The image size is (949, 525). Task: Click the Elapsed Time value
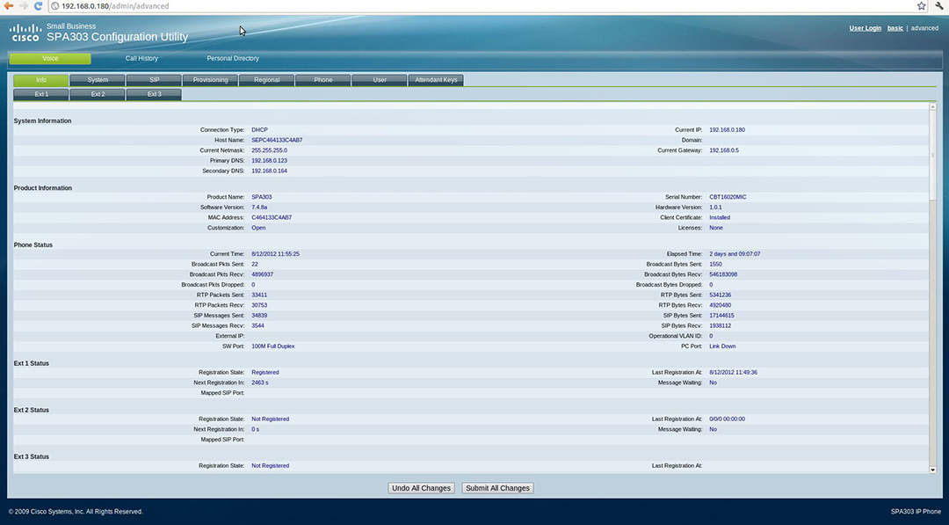(x=735, y=254)
